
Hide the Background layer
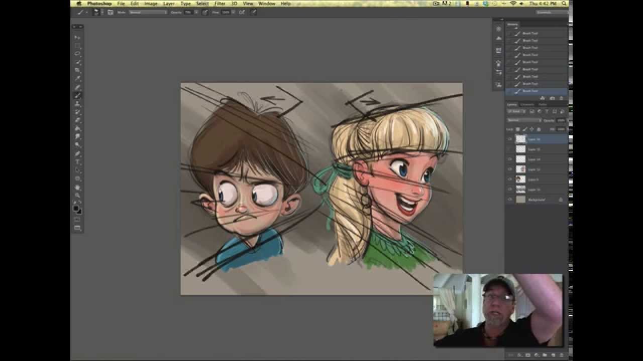(x=509, y=199)
